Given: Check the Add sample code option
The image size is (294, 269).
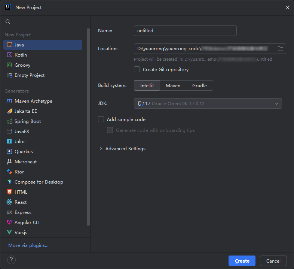Looking at the screenshot, I should (101, 120).
